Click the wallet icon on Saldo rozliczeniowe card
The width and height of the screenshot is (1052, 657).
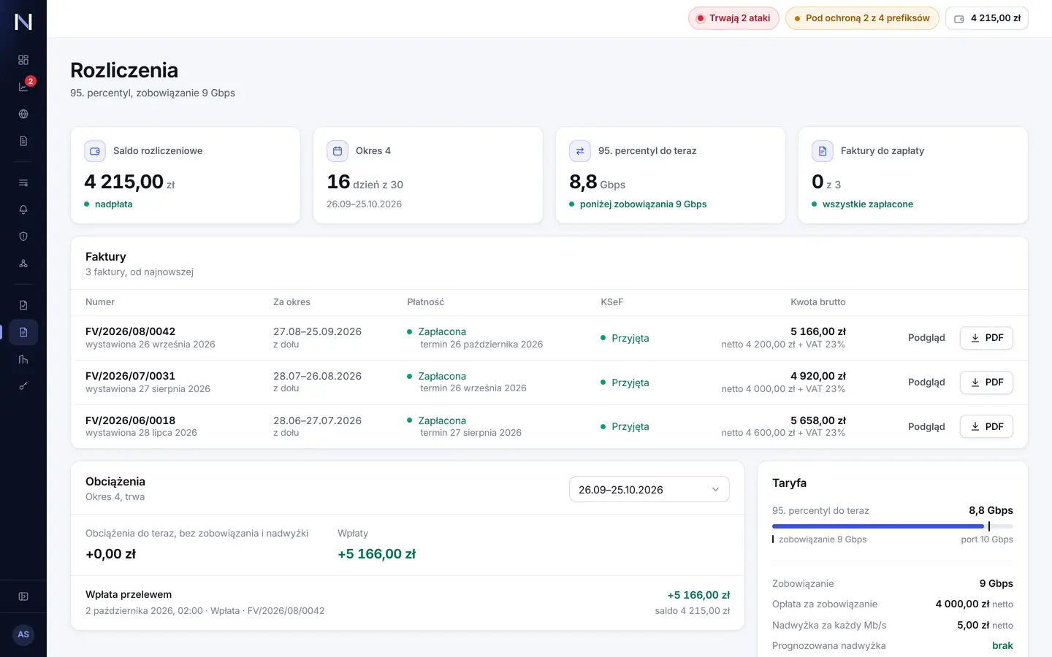point(95,151)
